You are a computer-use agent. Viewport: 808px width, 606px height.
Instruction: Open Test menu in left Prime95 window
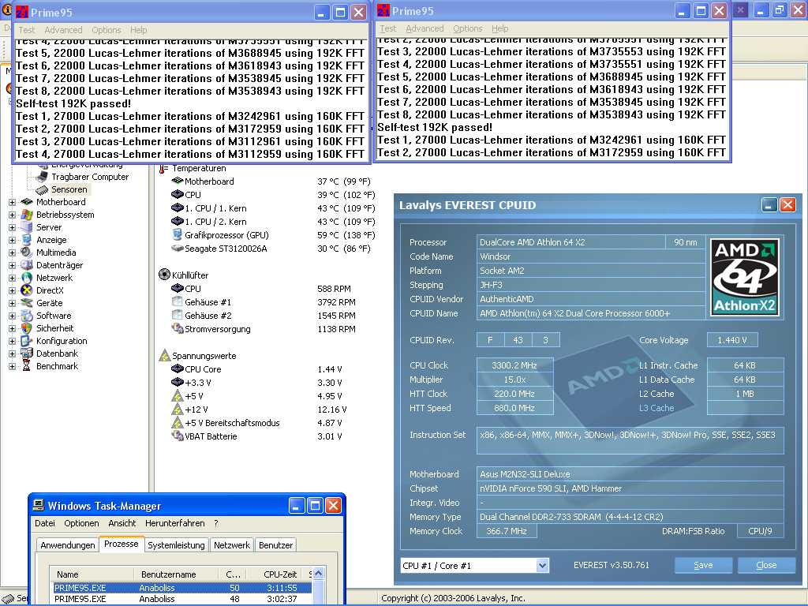click(x=27, y=31)
